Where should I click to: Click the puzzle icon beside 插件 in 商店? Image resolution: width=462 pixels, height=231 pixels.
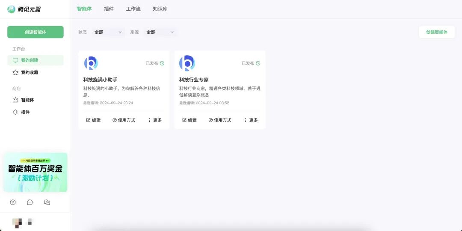15,112
